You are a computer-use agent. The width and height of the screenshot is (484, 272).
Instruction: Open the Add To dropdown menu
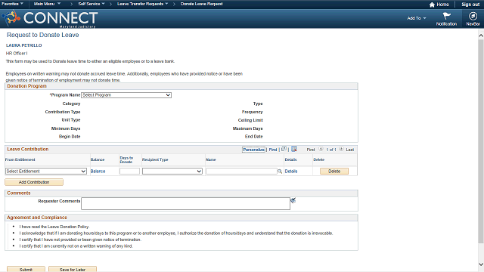pyautogui.click(x=417, y=18)
